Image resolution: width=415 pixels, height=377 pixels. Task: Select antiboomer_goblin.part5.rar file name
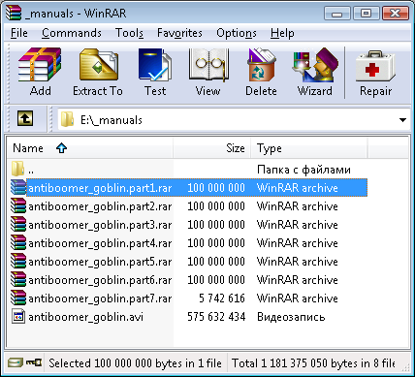100,262
